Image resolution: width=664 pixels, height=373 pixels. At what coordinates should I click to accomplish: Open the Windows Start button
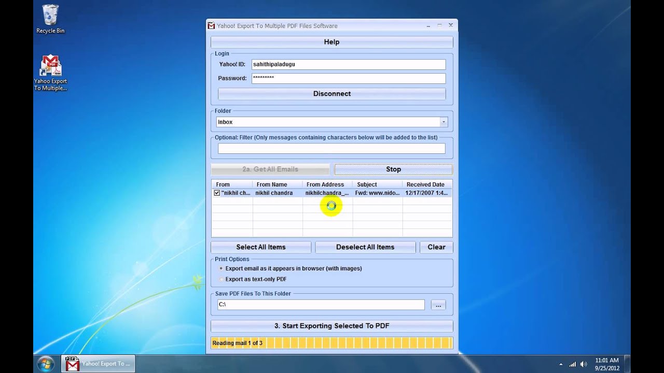(x=46, y=364)
